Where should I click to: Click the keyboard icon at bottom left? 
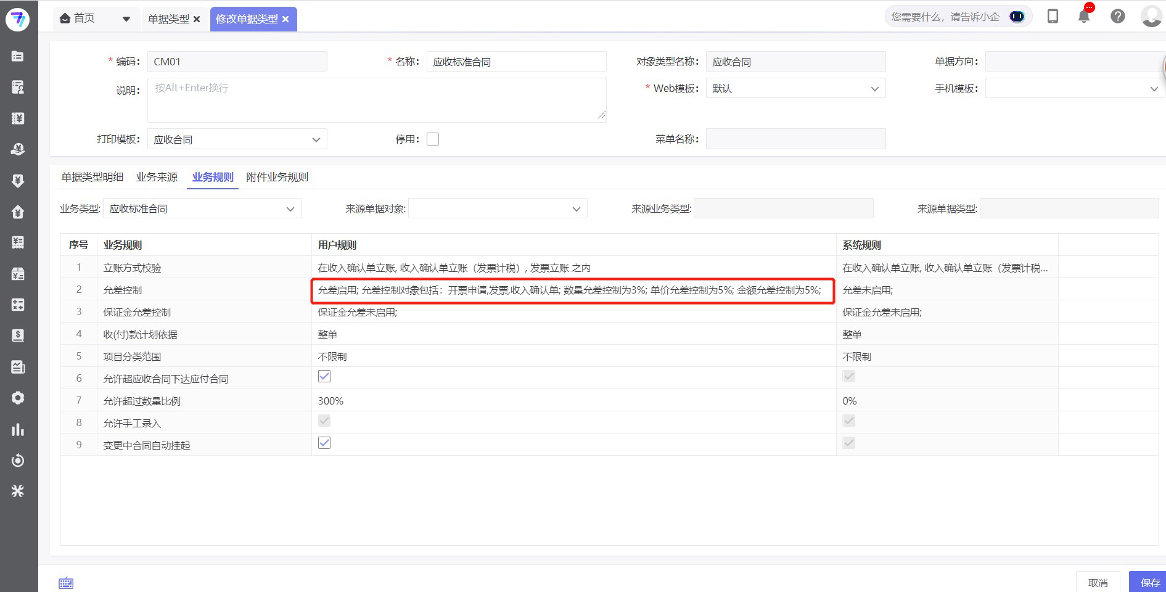tap(65, 582)
